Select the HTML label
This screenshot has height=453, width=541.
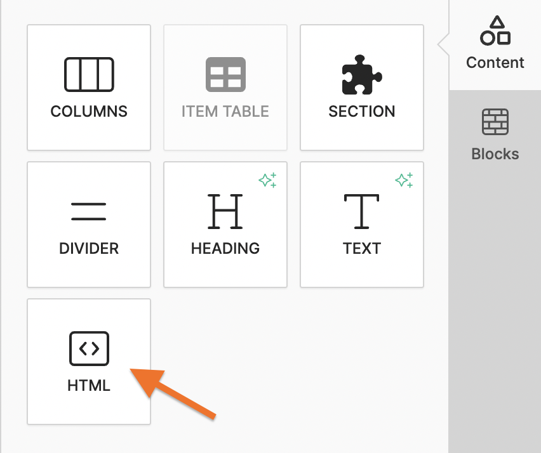click(89, 385)
